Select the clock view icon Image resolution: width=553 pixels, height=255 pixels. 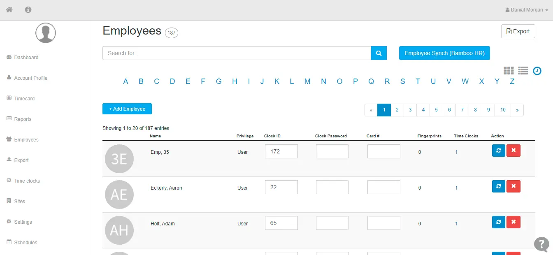[537, 71]
